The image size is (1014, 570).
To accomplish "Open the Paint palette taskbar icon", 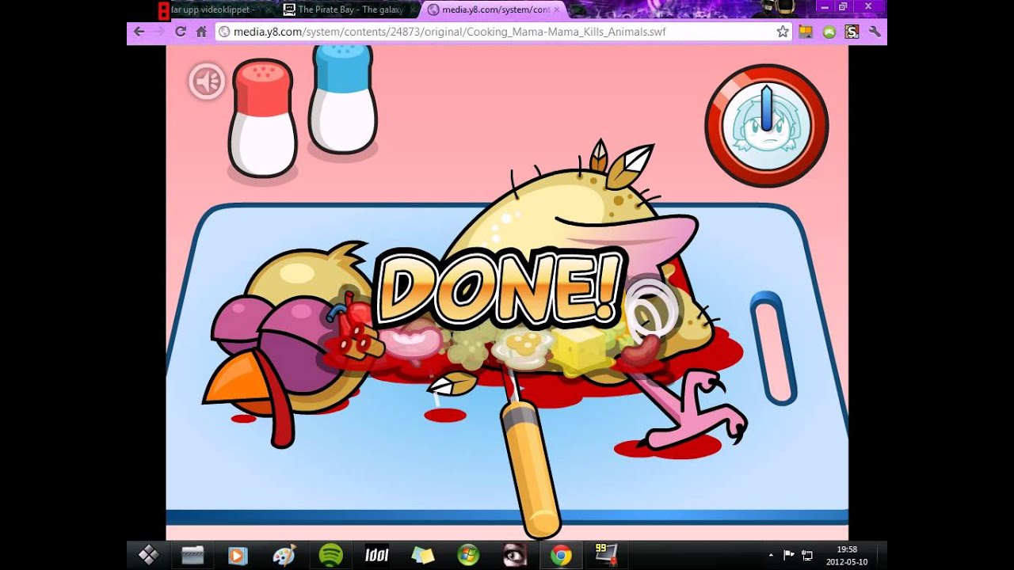I will [x=284, y=555].
